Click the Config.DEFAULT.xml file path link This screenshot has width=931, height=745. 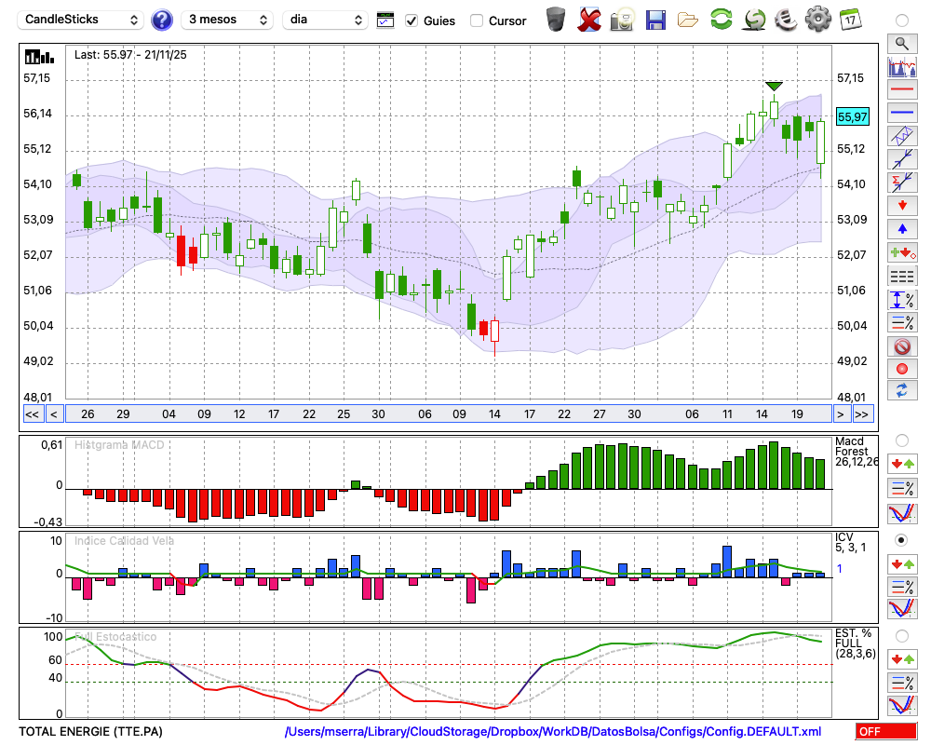(x=553, y=732)
